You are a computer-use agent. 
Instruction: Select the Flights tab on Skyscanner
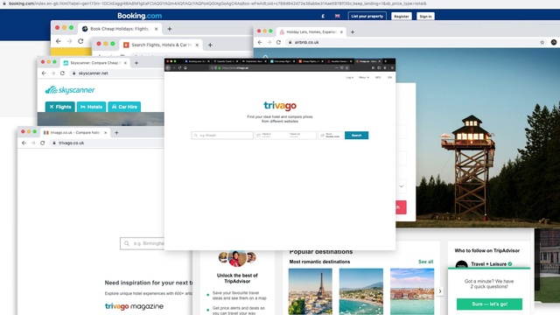pos(60,107)
